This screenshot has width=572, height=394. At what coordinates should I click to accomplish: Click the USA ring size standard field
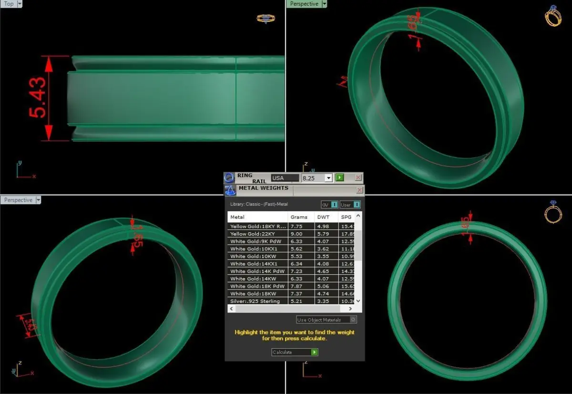tap(285, 178)
